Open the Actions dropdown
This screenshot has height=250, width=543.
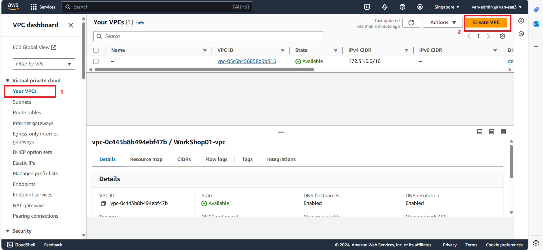[443, 23]
